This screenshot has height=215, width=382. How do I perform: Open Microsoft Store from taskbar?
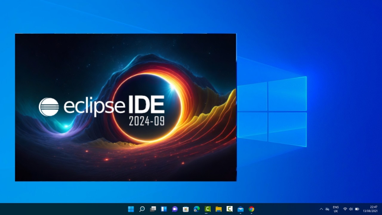(186, 209)
